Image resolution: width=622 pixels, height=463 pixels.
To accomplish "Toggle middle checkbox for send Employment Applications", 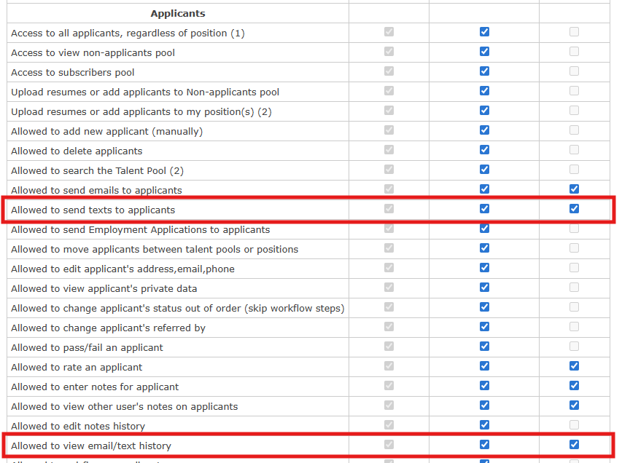I will click(484, 229).
